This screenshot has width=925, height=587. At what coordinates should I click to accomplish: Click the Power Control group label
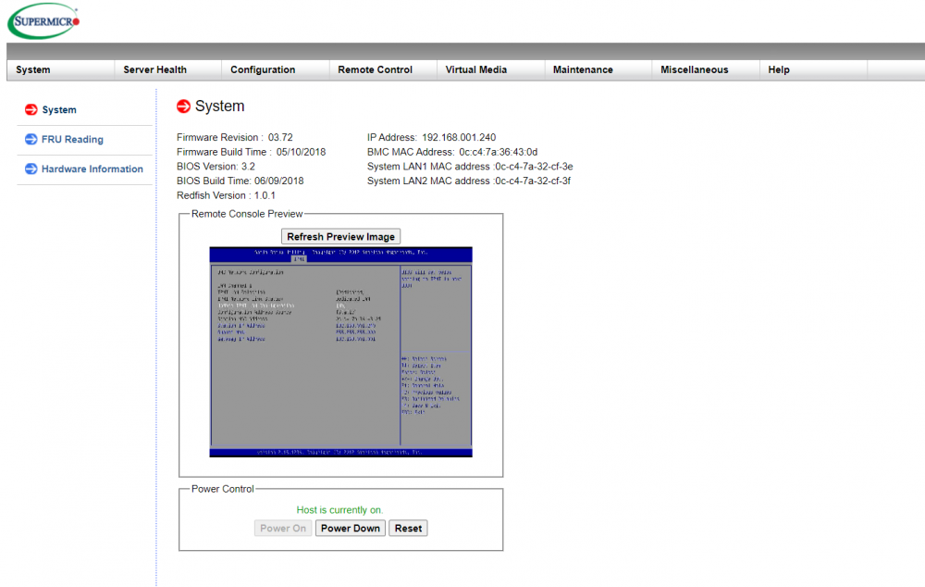[222, 489]
